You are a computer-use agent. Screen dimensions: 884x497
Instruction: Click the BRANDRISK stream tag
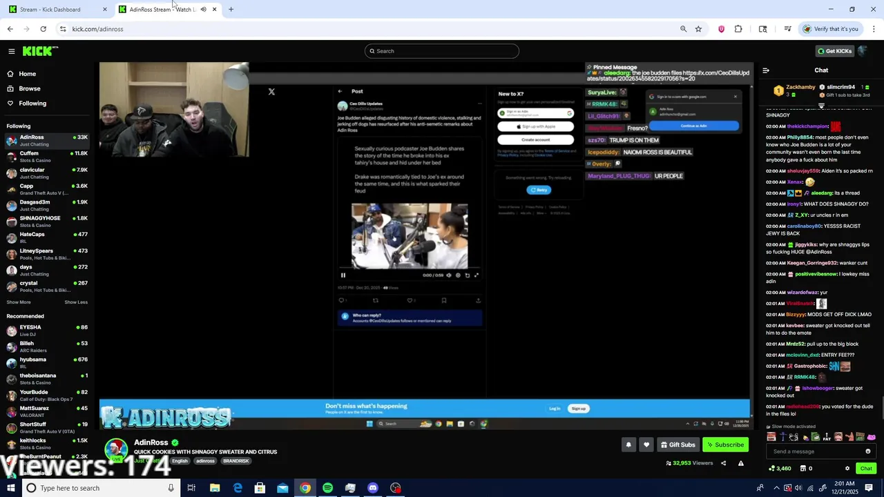click(x=236, y=461)
